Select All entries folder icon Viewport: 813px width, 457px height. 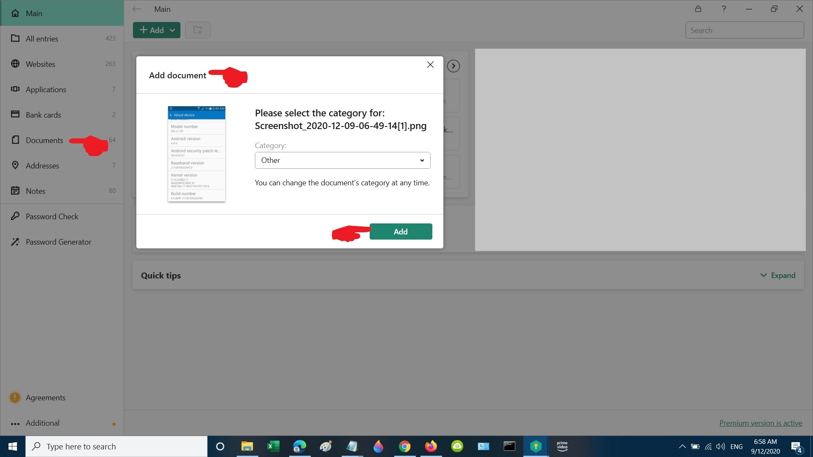(x=15, y=39)
